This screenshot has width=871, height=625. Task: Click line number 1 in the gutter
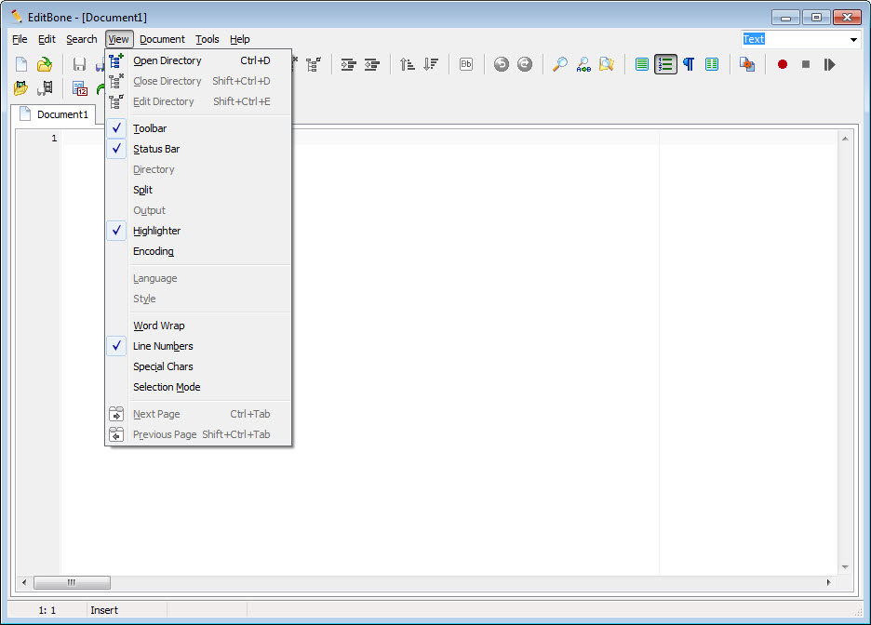[x=54, y=139]
